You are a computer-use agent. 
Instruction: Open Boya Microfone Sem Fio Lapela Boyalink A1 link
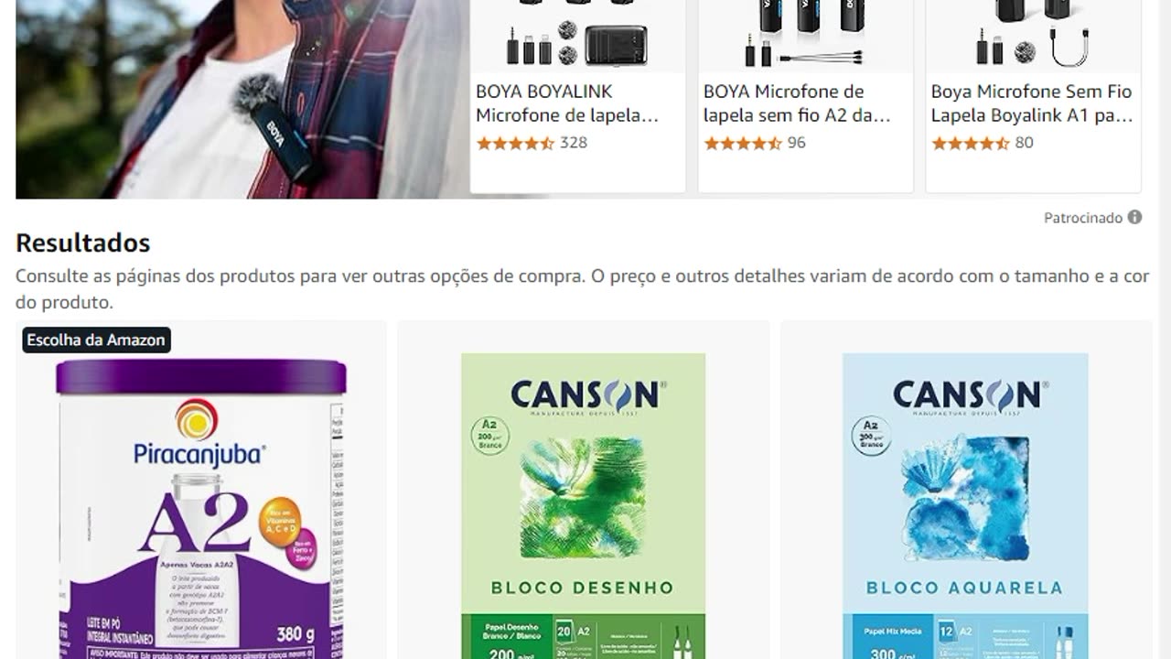pos(1032,103)
